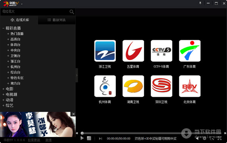Enter fullscreen mode icon
Screen dimensions: 227x143
point(219,138)
